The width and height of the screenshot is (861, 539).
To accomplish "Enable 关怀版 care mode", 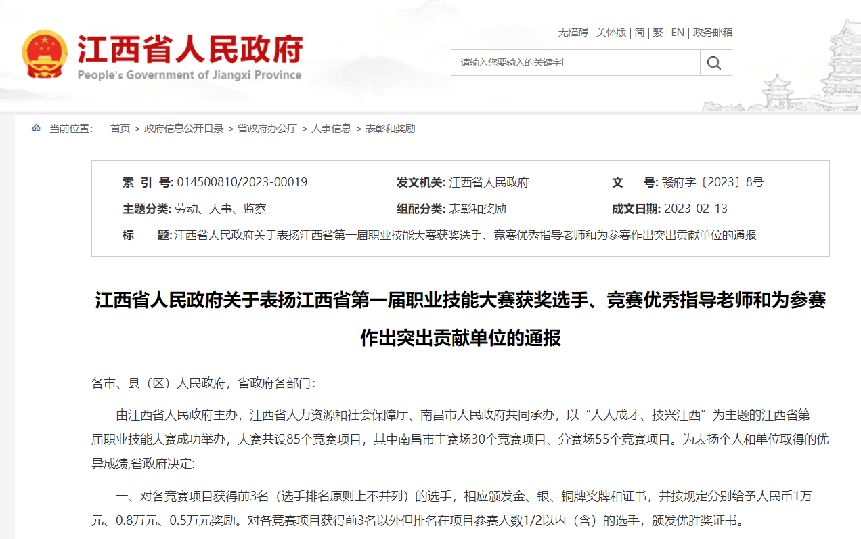I will coord(611,33).
